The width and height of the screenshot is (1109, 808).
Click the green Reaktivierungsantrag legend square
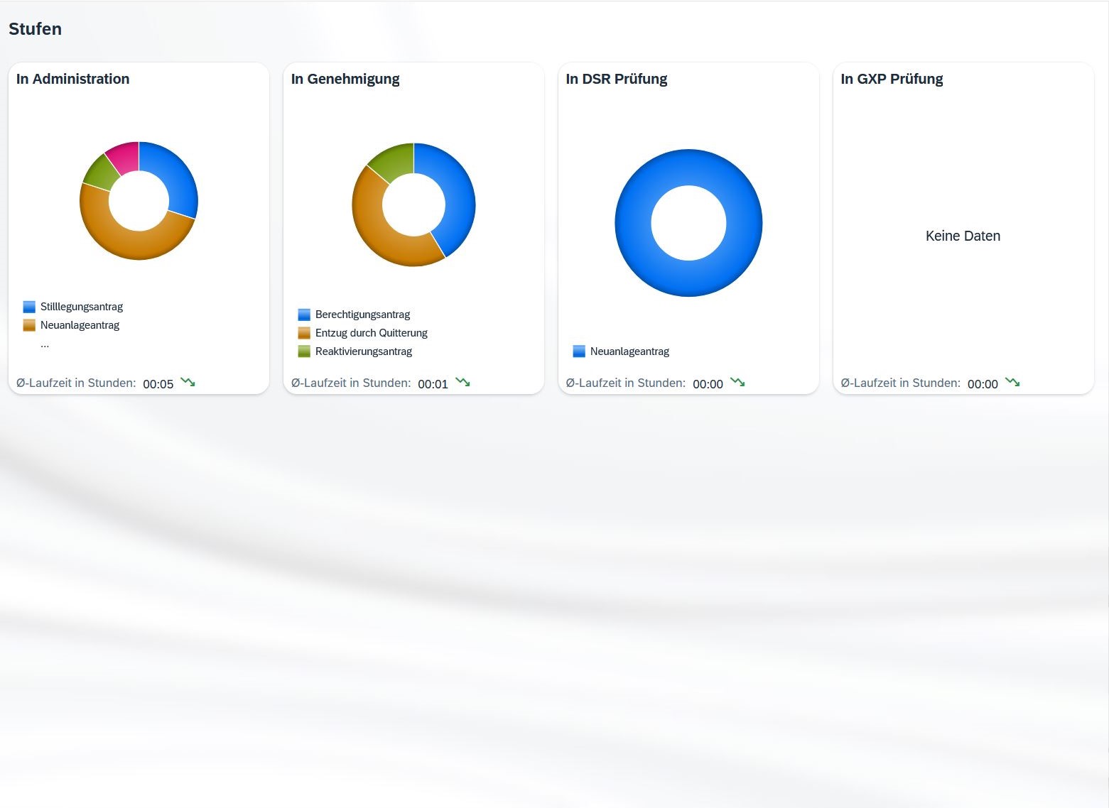click(x=304, y=351)
